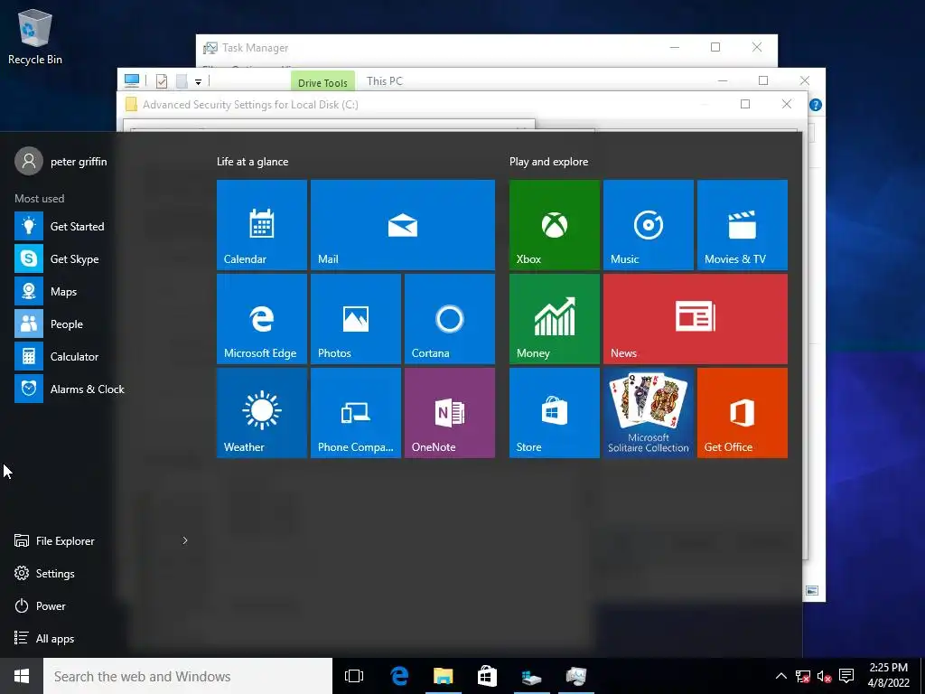This screenshot has height=694, width=925.
Task: Open the Store tile
Action: [554, 412]
